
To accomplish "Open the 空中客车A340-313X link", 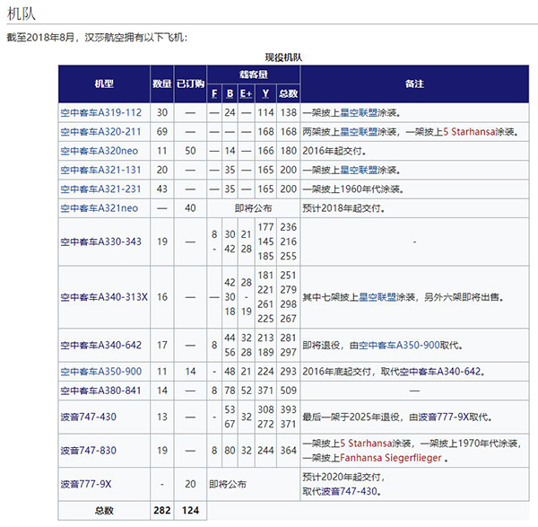I will (104, 297).
